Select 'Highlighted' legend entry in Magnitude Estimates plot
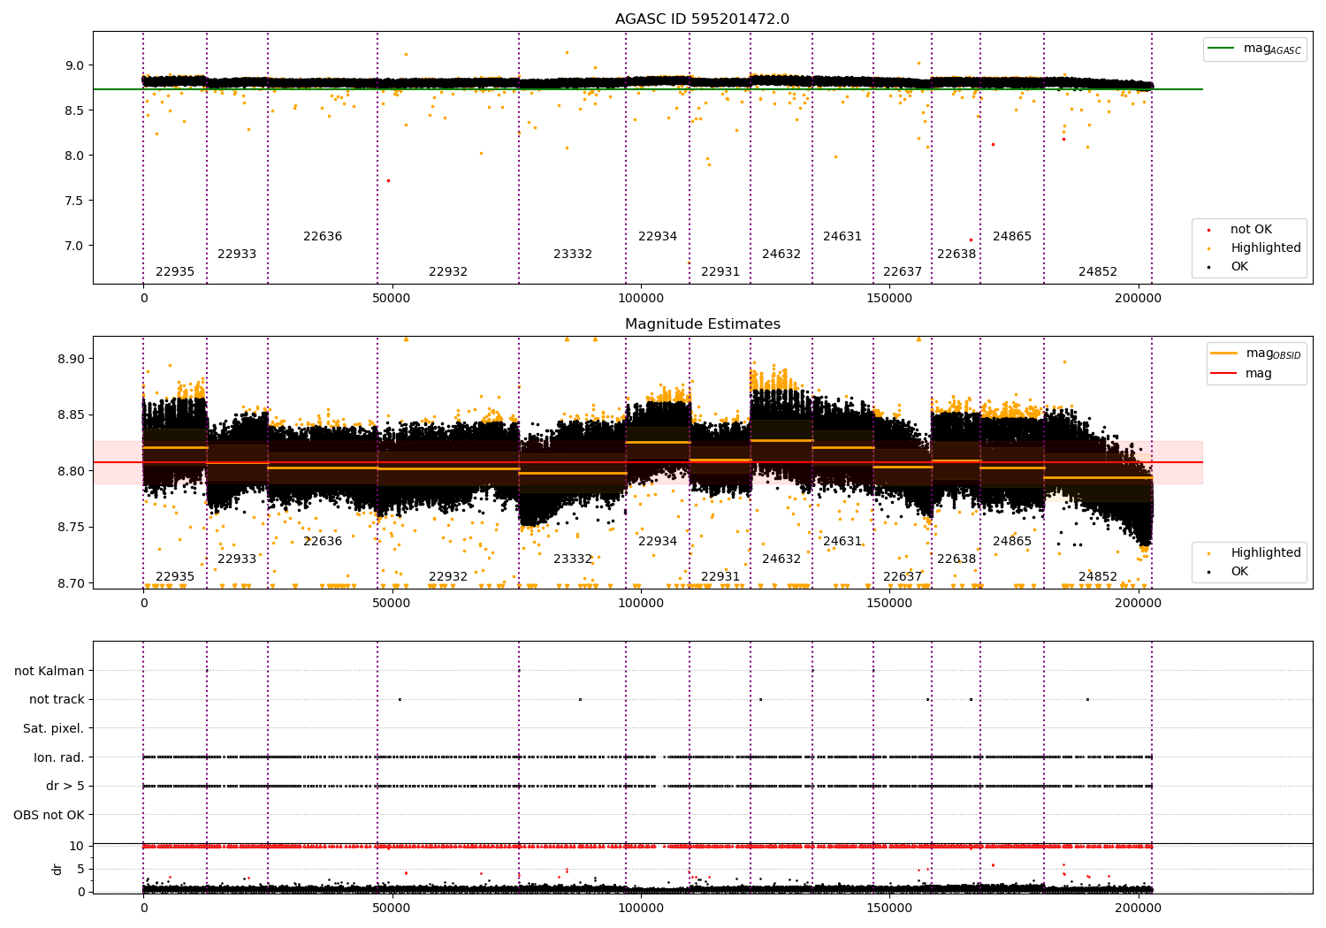 pos(1266,553)
